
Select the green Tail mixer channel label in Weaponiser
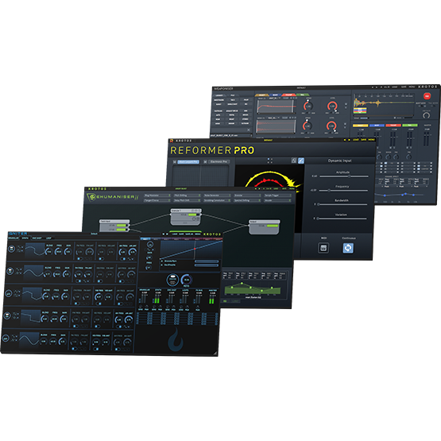pyautogui.click(x=410, y=126)
